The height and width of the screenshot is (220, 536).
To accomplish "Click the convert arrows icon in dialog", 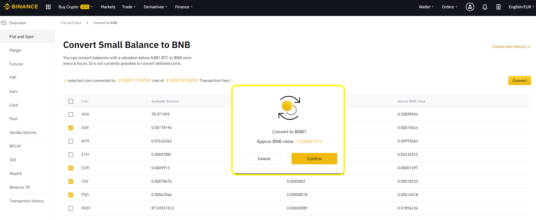I will (289, 108).
